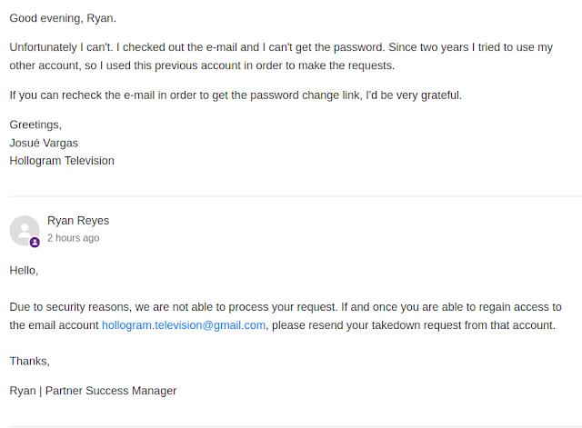Click the divider below Ryan's signature

point(291,425)
